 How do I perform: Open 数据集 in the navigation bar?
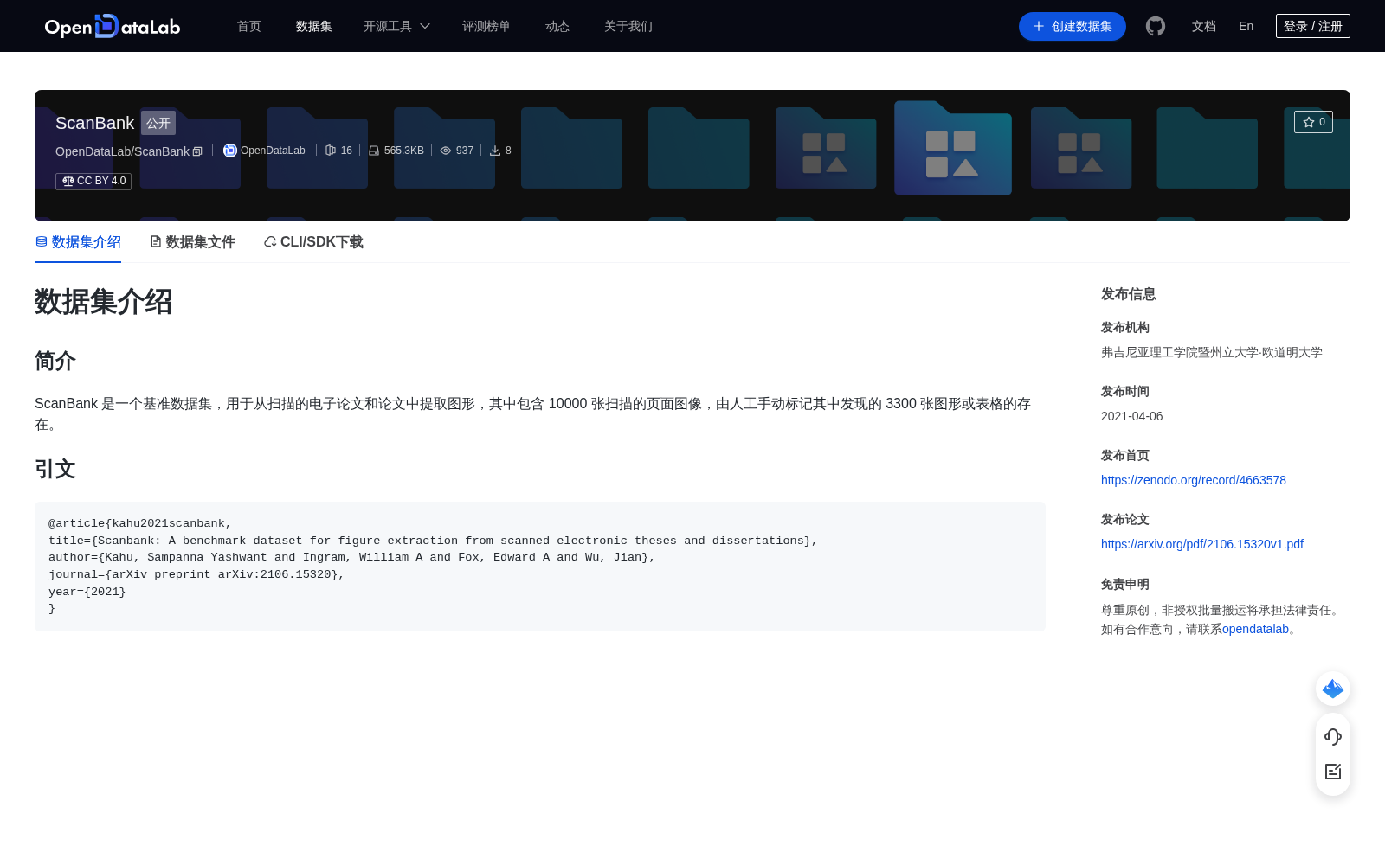pyautogui.click(x=314, y=26)
